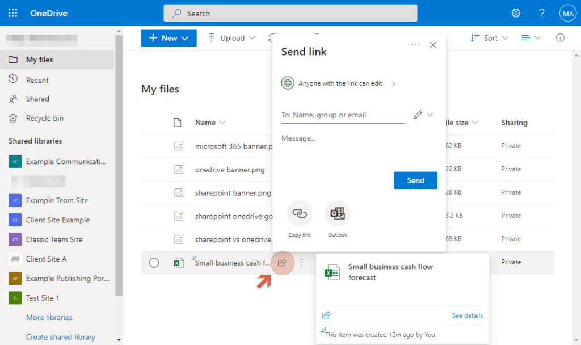
Task: Click the Classic Team Site library icon
Action: (x=15, y=239)
